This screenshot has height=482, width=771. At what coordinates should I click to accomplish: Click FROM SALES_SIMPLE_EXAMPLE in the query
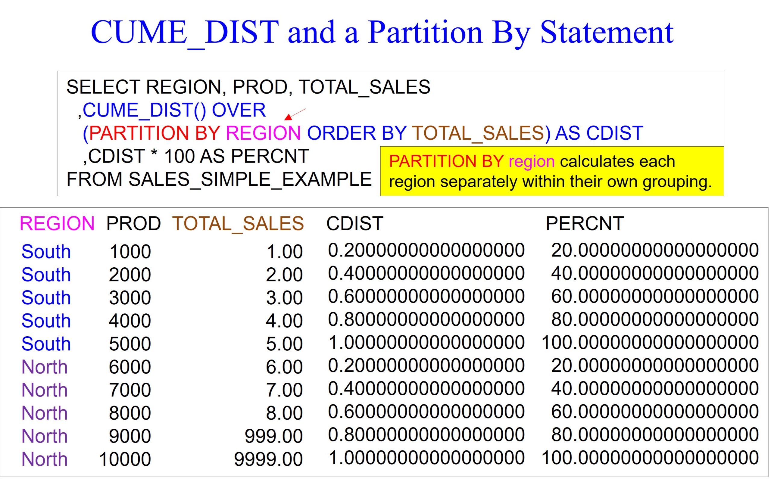pos(219,179)
